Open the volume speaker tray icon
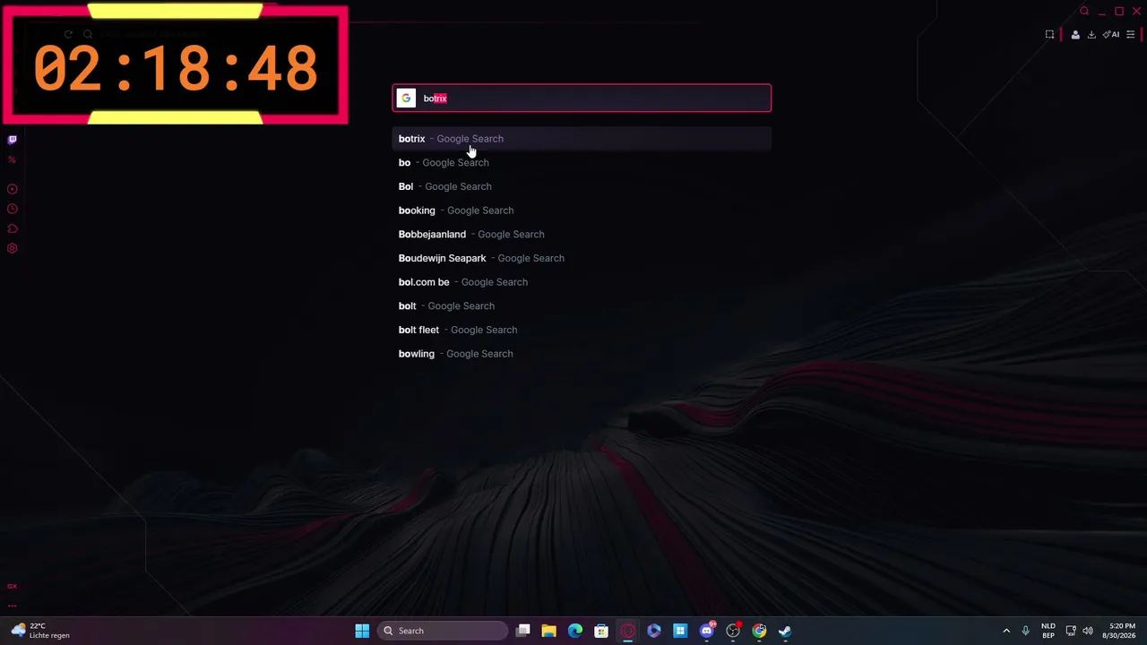 pyautogui.click(x=1088, y=631)
